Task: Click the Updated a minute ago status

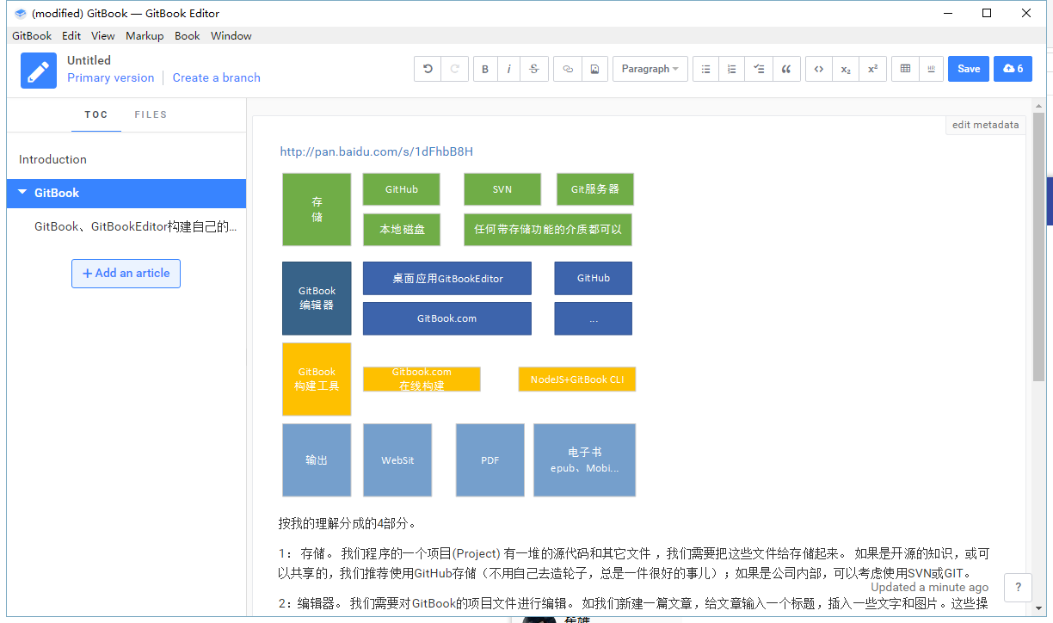Action: tap(930, 587)
